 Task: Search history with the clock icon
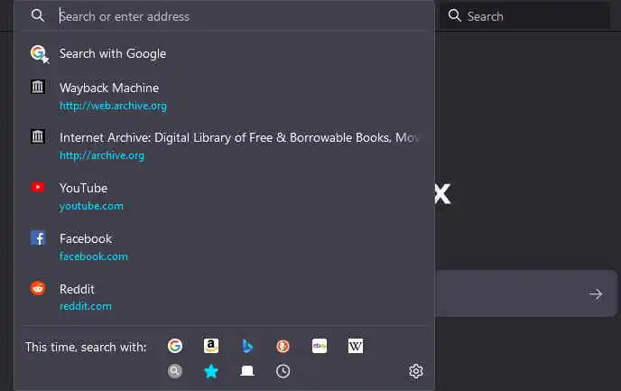[283, 371]
